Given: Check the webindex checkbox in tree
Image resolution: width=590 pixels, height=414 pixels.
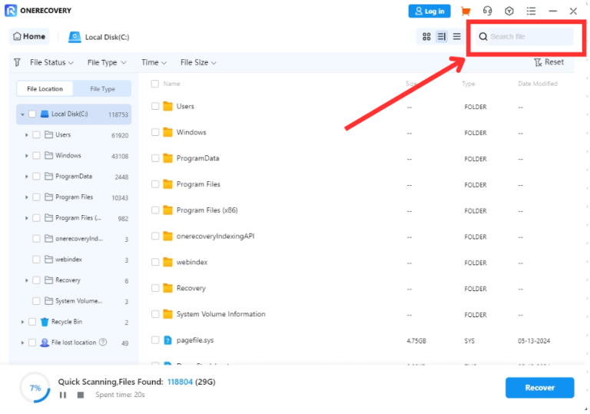Looking at the screenshot, I should (36, 260).
